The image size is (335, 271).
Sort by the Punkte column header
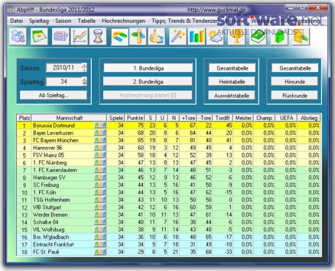pos(135,118)
